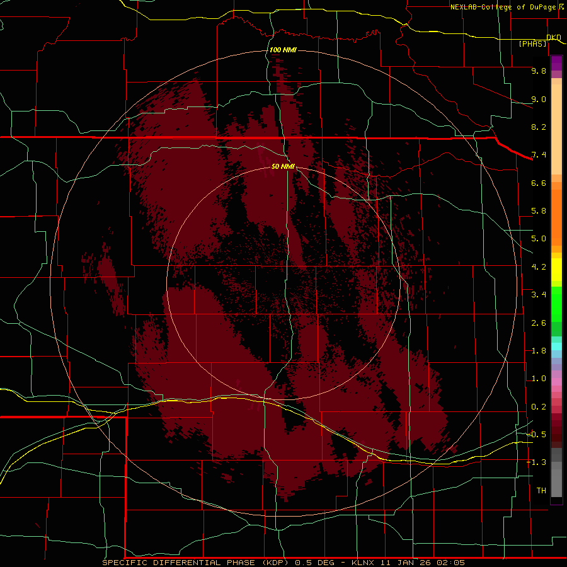Click the 4.2 colorbar value
The width and height of the screenshot is (567, 567).
coord(539,267)
